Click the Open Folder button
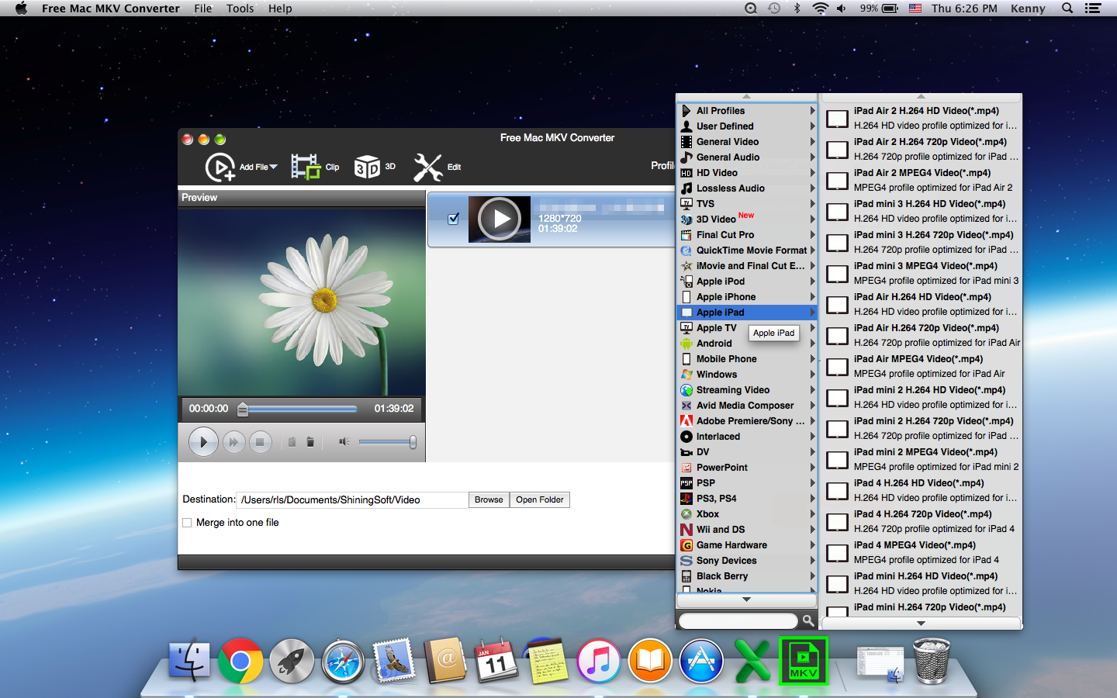 pyautogui.click(x=540, y=500)
